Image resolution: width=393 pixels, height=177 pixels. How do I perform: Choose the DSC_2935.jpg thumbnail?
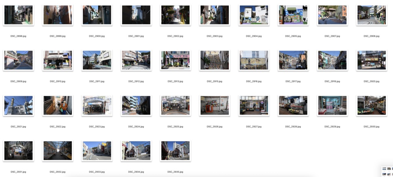[175, 151]
